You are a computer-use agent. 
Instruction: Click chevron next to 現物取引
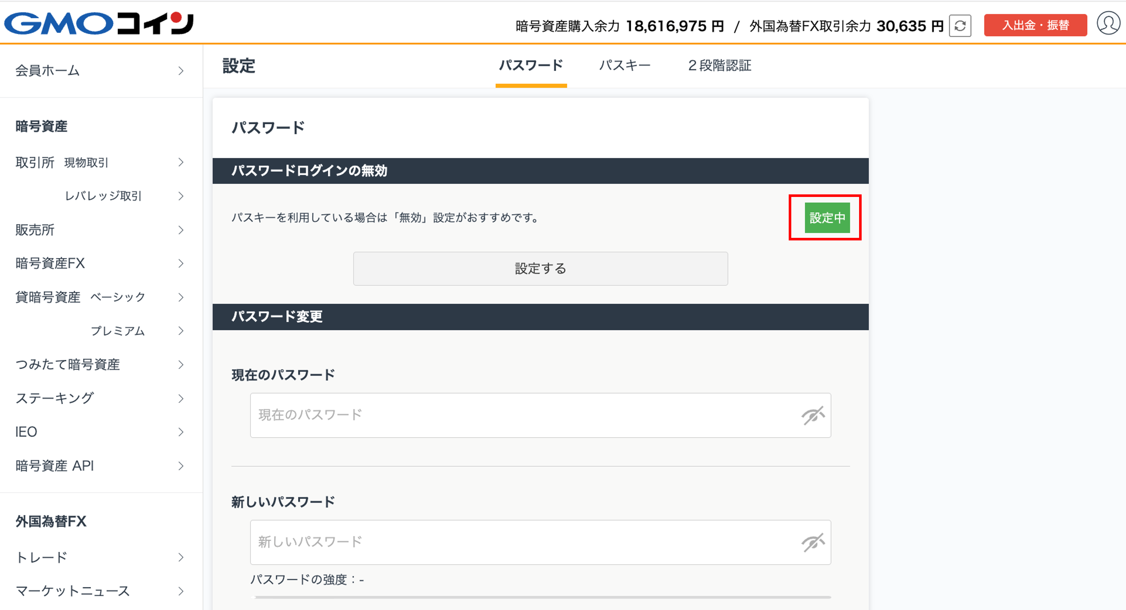point(181,163)
